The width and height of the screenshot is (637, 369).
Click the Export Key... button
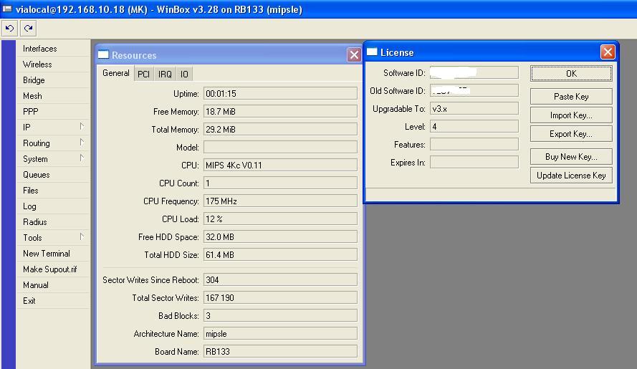[x=571, y=134]
